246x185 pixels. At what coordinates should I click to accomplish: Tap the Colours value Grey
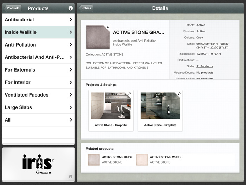200,38
